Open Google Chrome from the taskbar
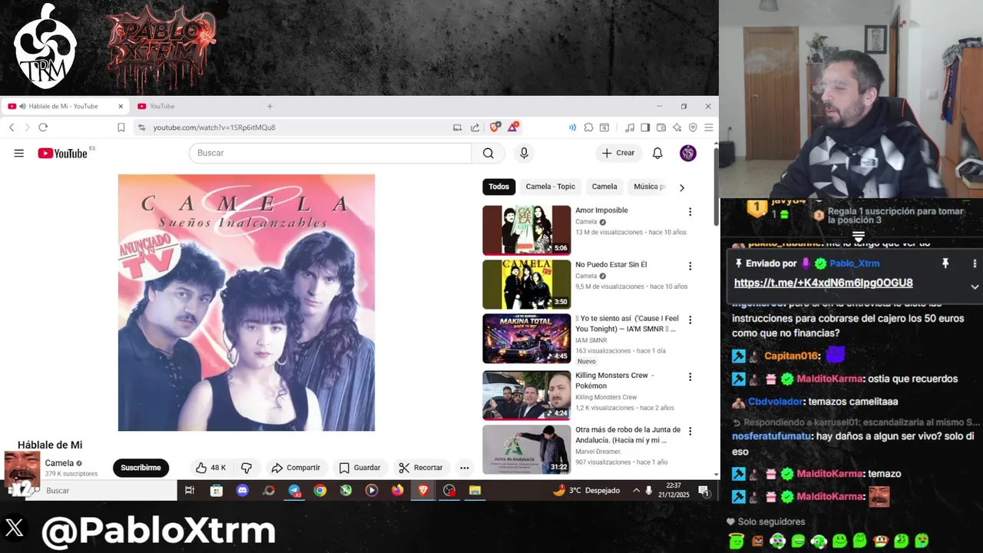This screenshot has height=553, width=983. 320,490
